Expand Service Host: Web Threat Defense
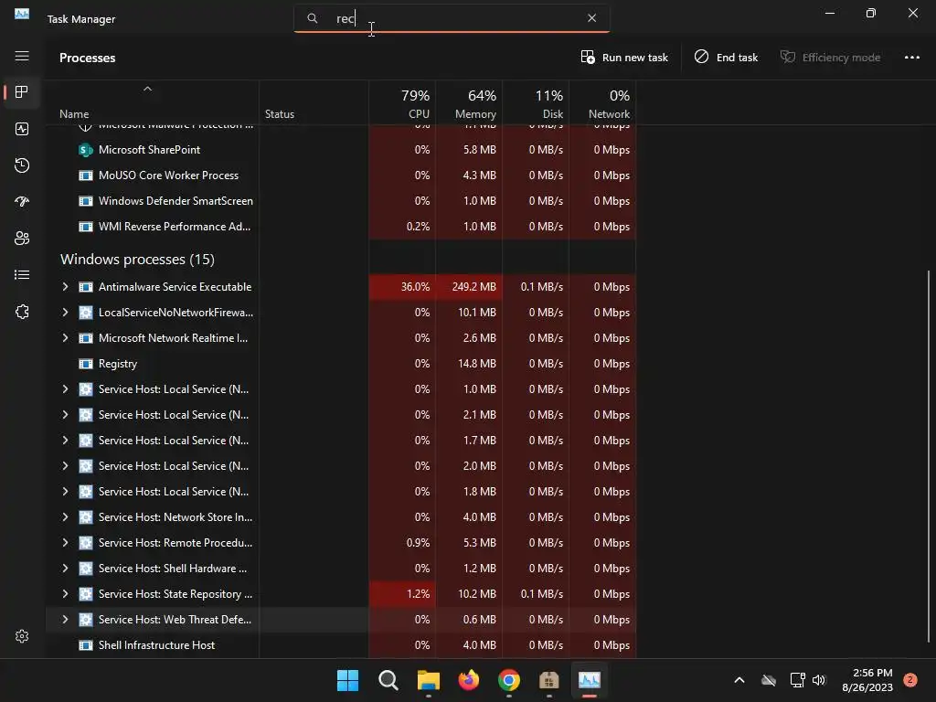This screenshot has height=702, width=936. (65, 620)
